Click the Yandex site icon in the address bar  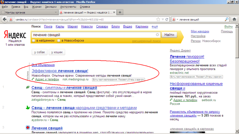coord(11,19)
